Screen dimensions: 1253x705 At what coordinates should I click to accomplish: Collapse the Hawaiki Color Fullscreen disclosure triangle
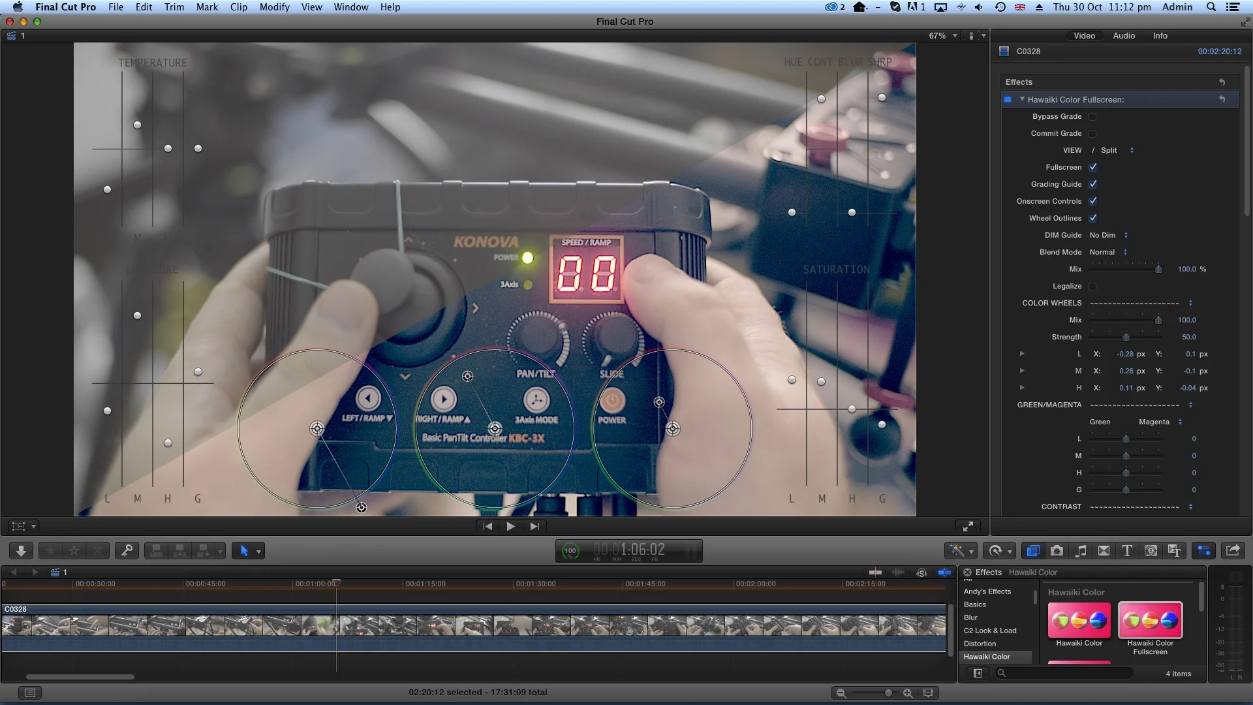click(1021, 100)
